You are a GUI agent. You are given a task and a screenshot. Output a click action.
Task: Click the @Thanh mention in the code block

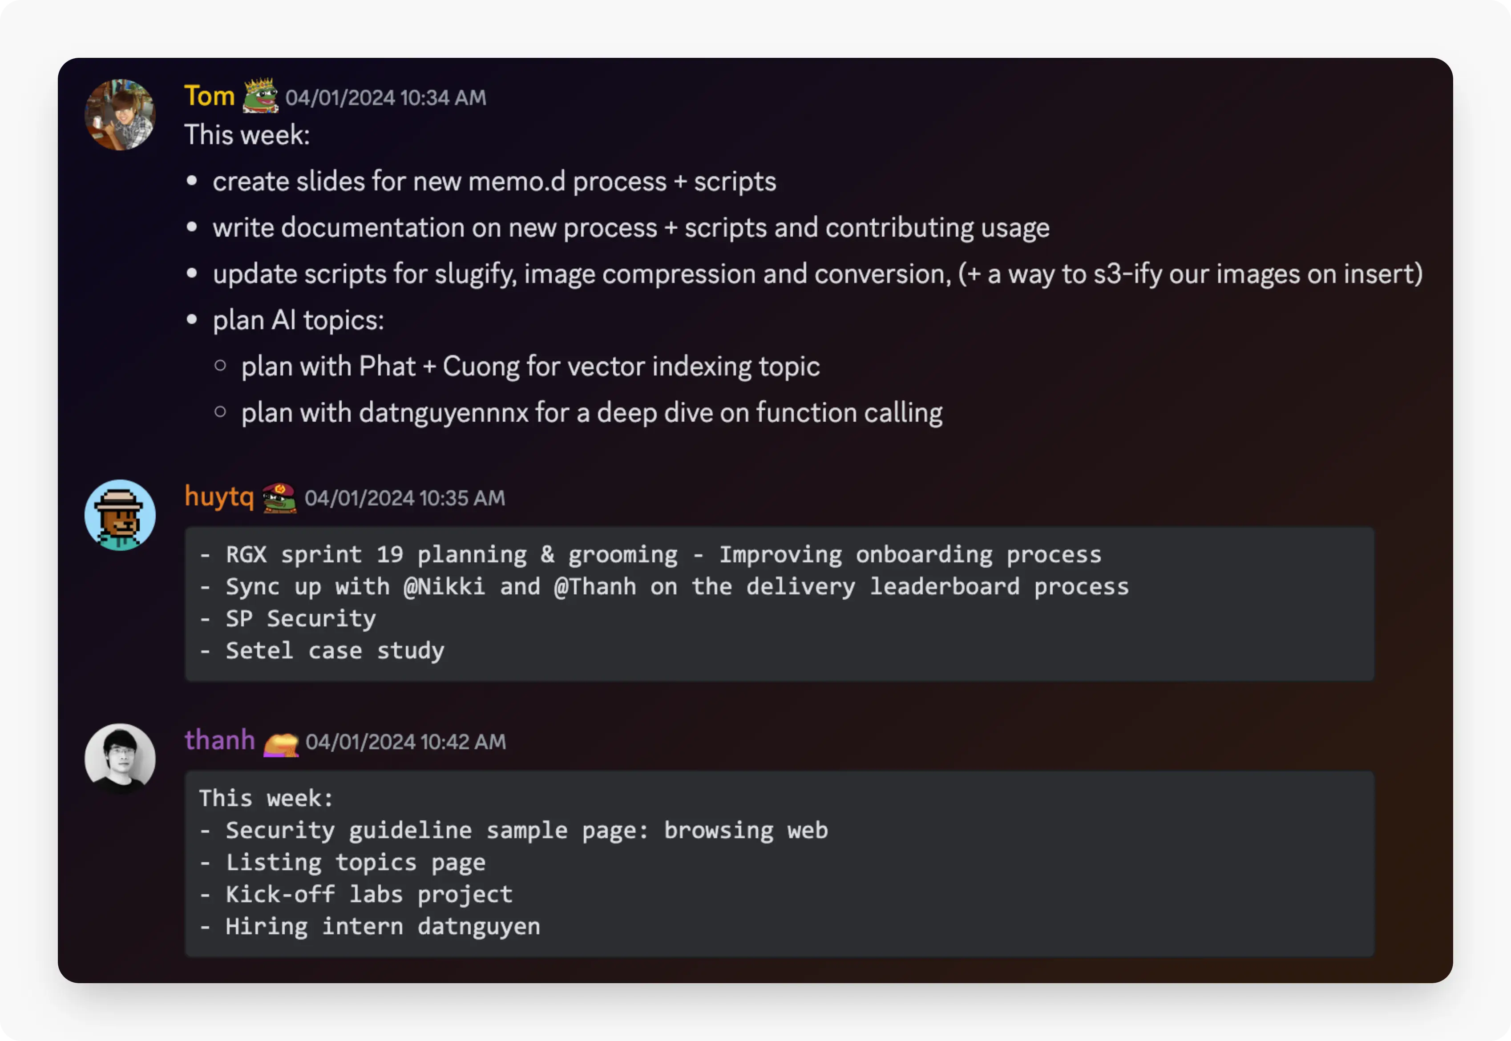[595, 586]
